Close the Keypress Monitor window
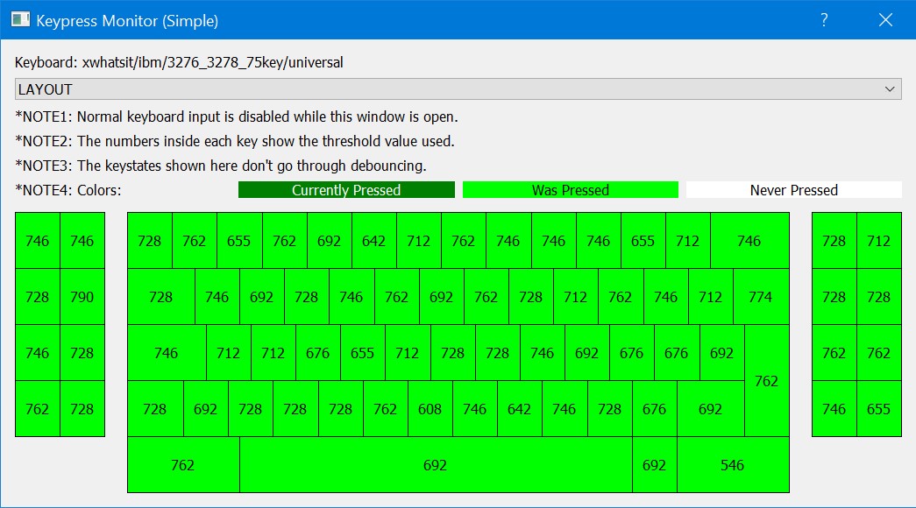The height and width of the screenshot is (508, 916). 885,20
